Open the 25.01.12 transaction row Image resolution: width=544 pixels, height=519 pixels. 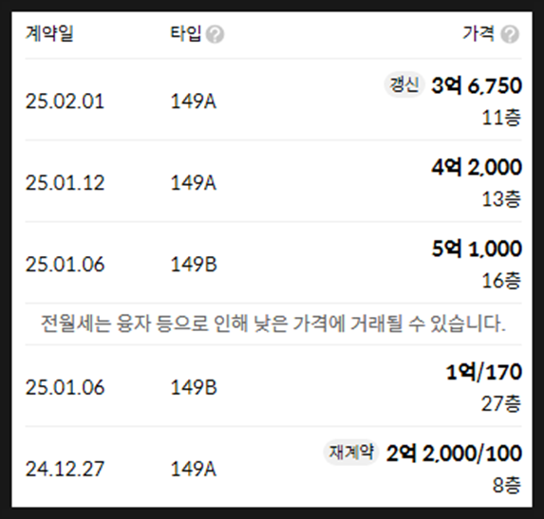pos(273,181)
